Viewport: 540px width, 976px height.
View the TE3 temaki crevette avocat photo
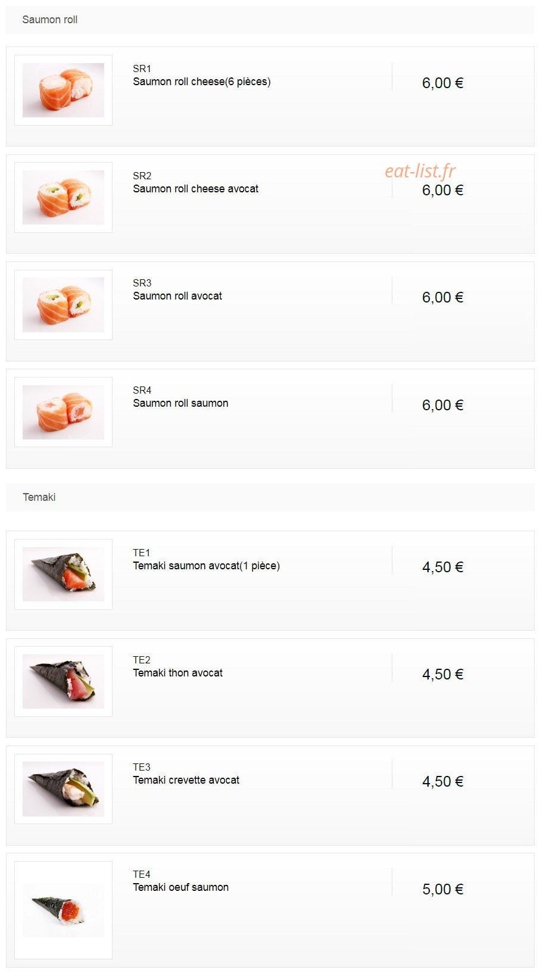click(63, 788)
